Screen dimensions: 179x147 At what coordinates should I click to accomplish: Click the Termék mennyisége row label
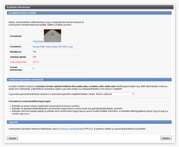tap(16, 69)
